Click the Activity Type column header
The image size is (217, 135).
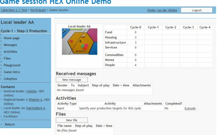click(x=67, y=104)
